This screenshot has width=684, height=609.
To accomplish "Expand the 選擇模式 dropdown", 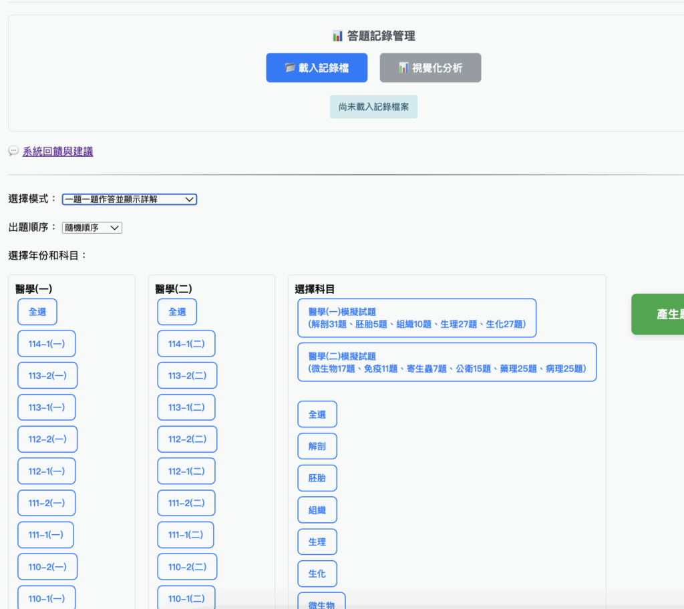I will coord(129,199).
